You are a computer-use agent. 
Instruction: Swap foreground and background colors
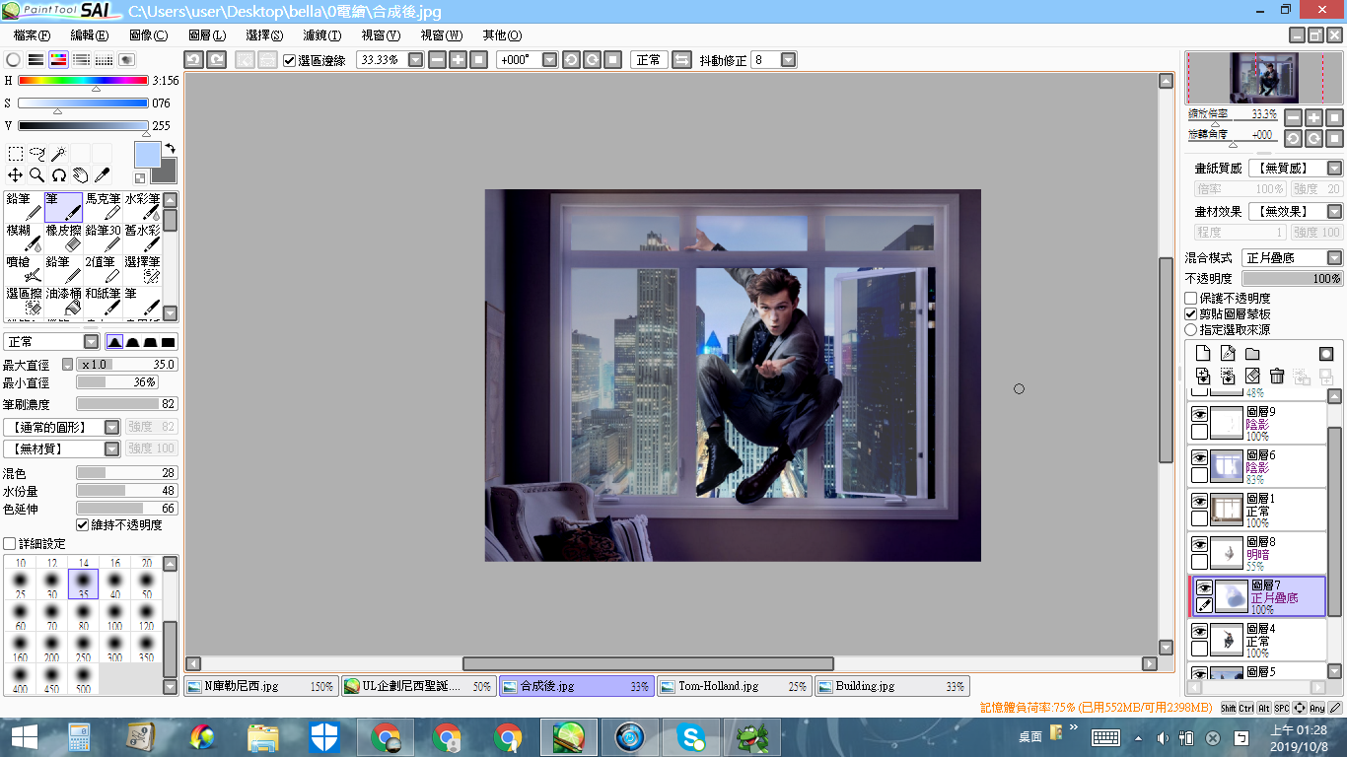pos(170,148)
